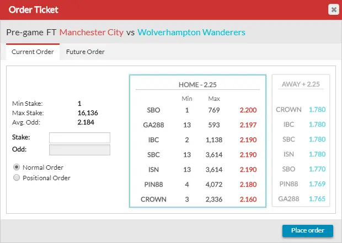Screen dimensions: 342x243
Task: Click SBC home odds 2.190
Action: click(248, 154)
